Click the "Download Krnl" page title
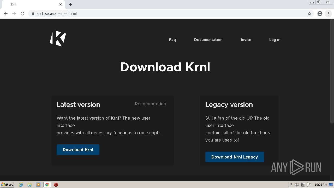The height and width of the screenshot is (188, 334). [165, 67]
